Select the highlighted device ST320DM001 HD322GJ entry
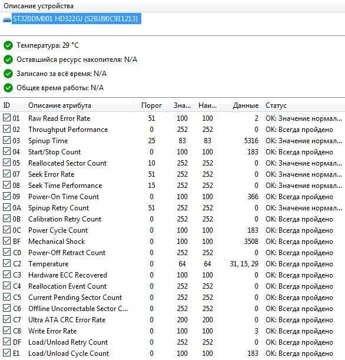 [x=77, y=19]
